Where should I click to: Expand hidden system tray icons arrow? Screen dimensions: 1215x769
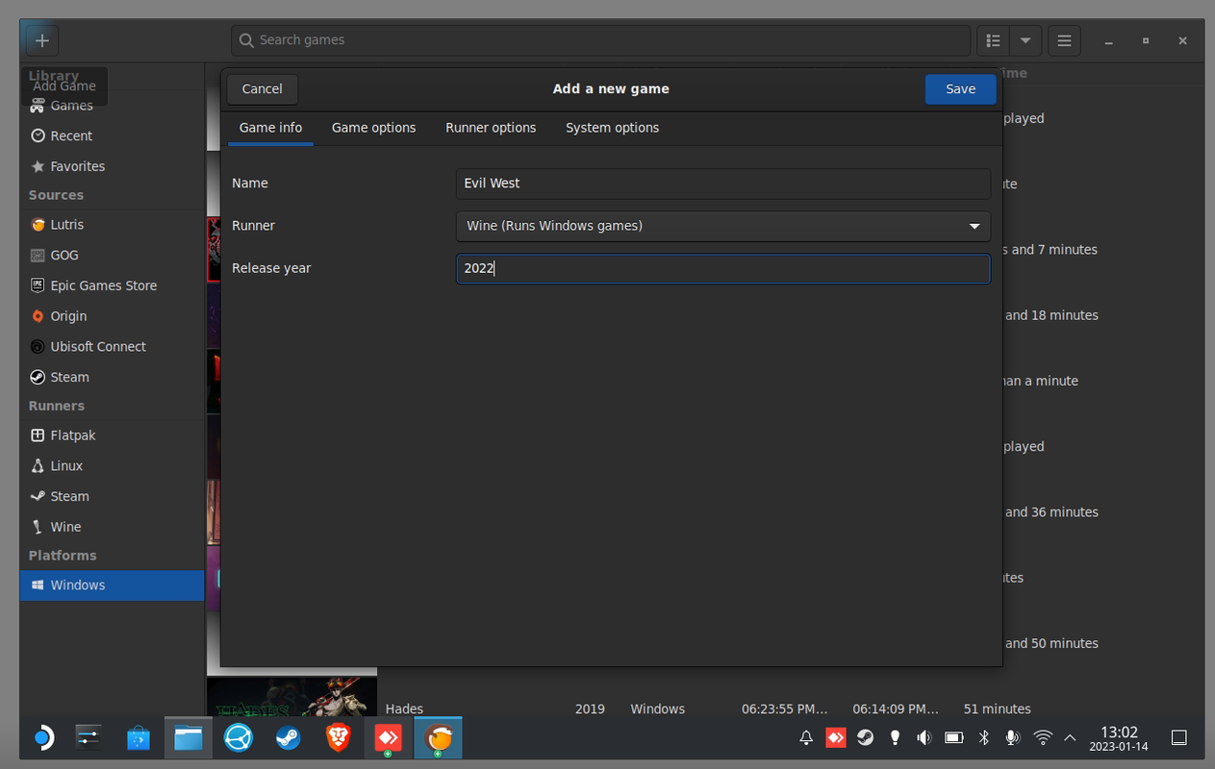(x=1070, y=738)
